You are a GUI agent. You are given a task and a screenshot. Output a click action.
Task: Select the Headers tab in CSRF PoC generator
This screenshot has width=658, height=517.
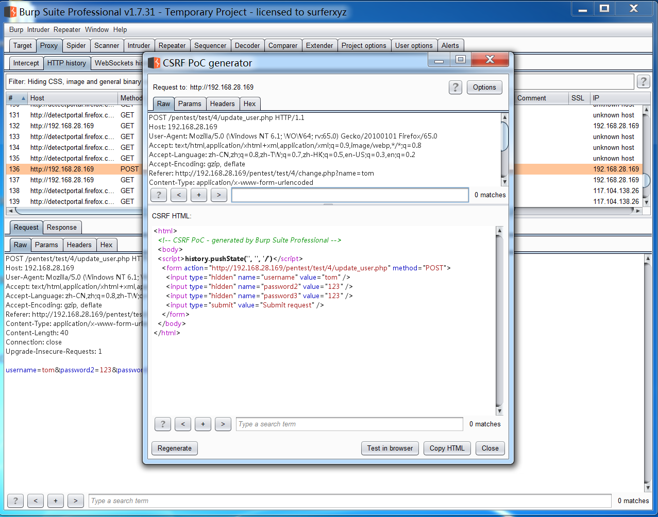[x=222, y=104]
